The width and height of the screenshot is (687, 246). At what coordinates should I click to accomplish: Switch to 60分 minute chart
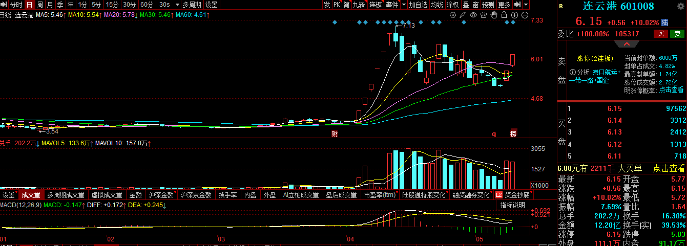tap(147, 5)
